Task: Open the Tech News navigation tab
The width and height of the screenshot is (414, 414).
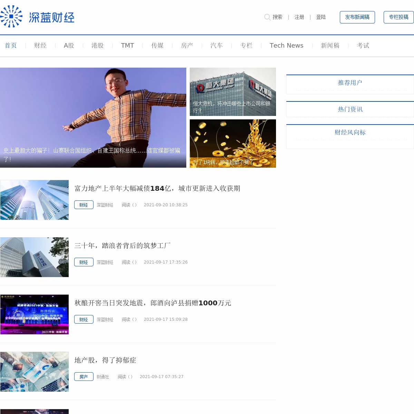Action: coord(286,46)
